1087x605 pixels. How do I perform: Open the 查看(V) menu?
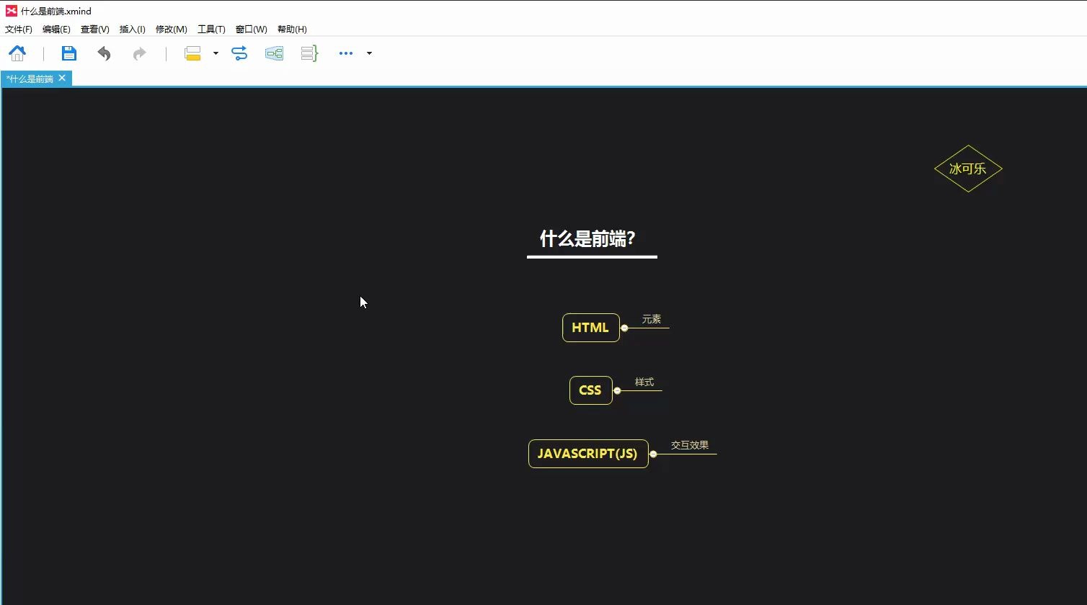pyautogui.click(x=94, y=30)
